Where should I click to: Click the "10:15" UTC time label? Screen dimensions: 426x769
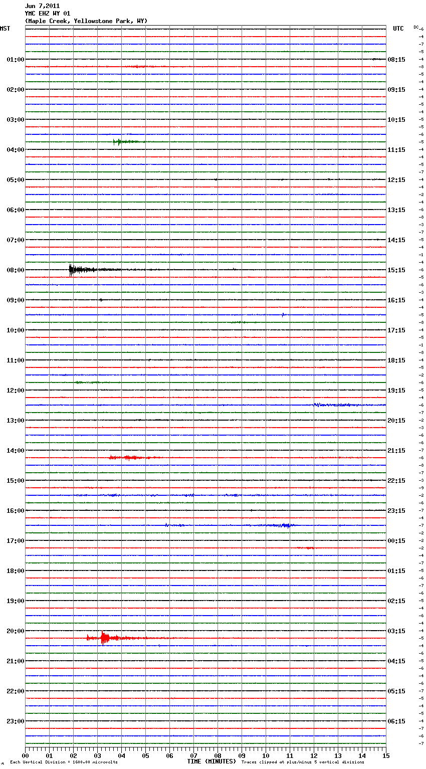point(396,120)
